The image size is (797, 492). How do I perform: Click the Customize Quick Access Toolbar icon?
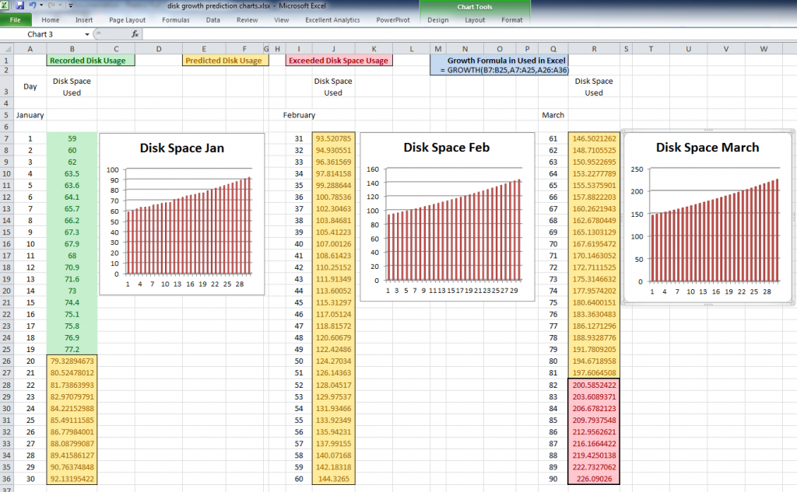click(70, 5)
